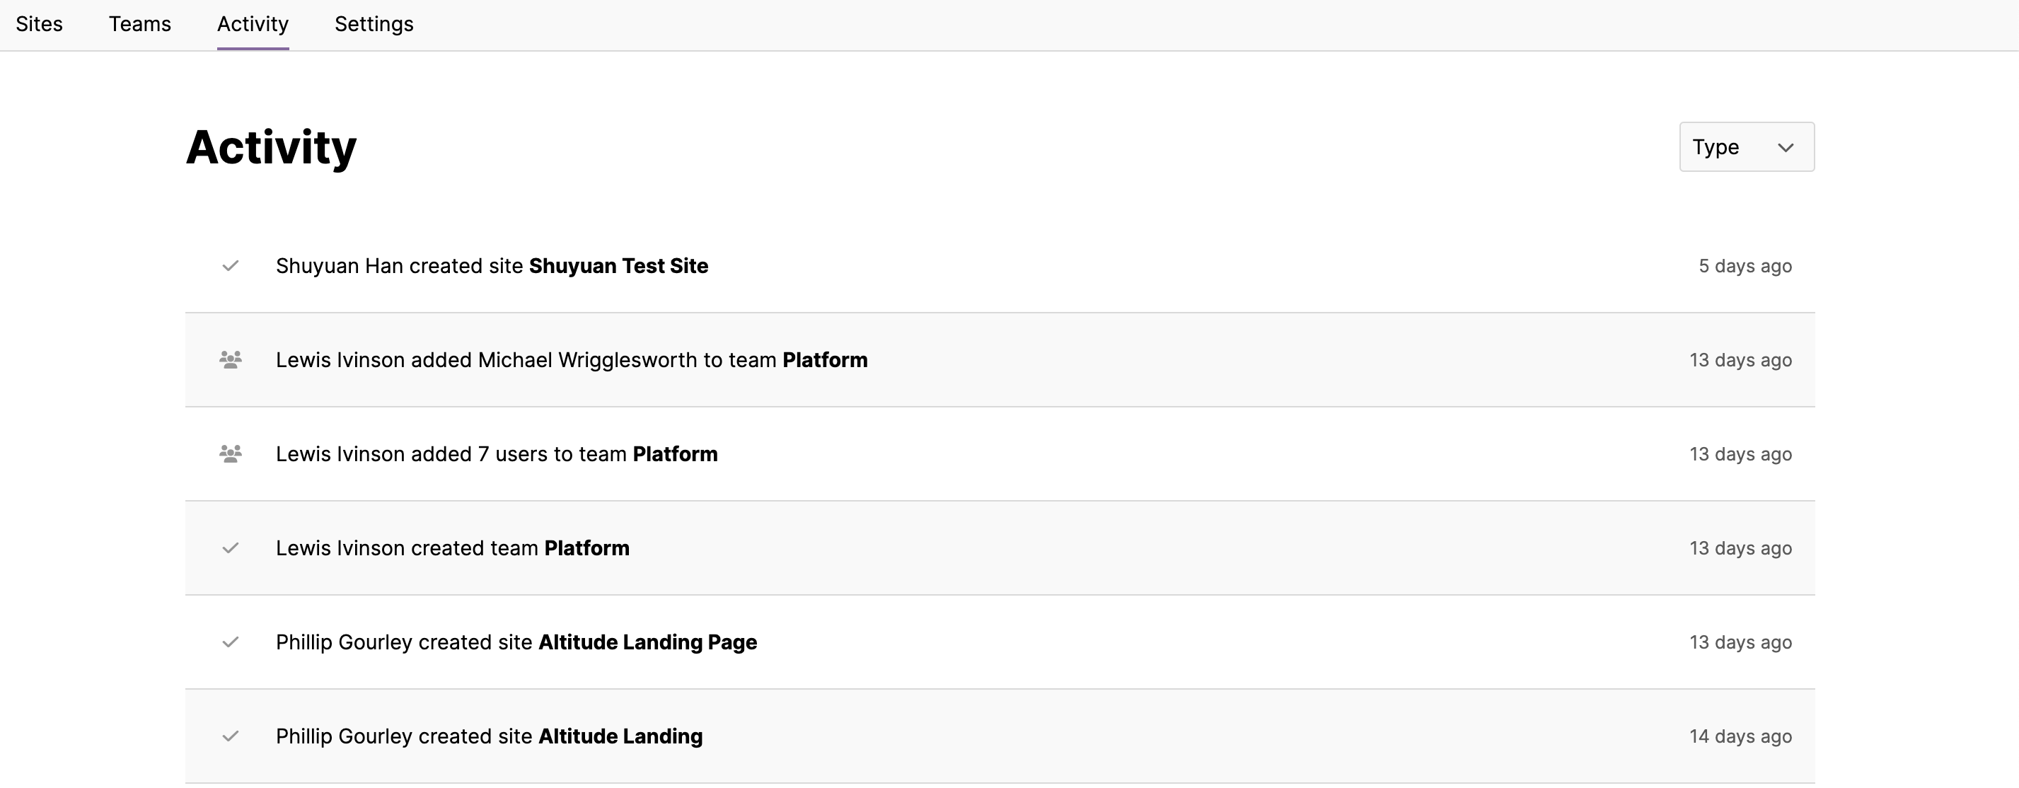
Task: Open the Type filter dropdown
Action: (x=1746, y=146)
